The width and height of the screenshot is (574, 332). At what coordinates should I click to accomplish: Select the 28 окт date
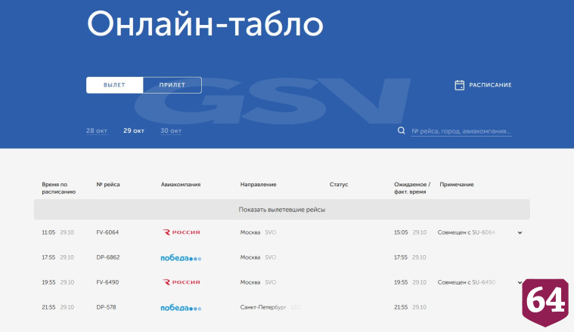pos(97,131)
